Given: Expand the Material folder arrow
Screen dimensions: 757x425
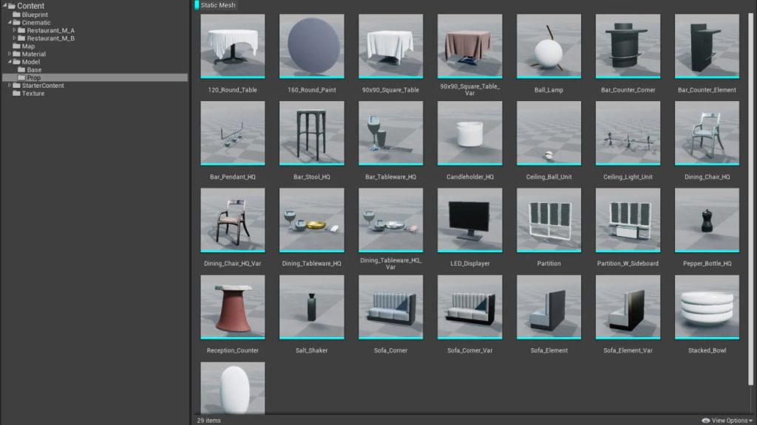Looking at the screenshot, I should pyautogui.click(x=10, y=54).
